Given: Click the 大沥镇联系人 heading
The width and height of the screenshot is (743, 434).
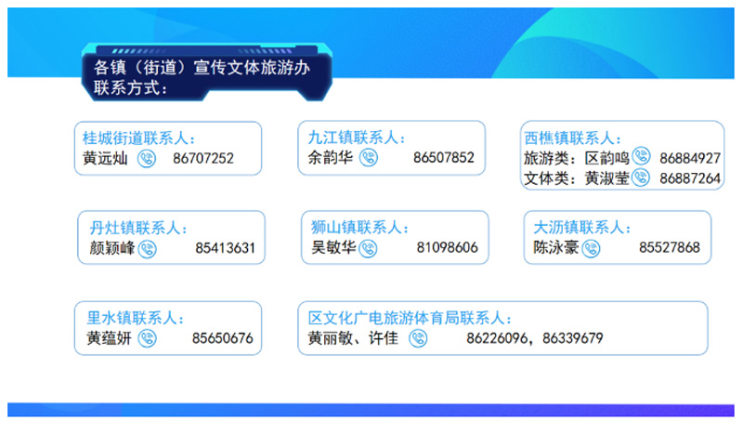Looking at the screenshot, I should click(581, 228).
